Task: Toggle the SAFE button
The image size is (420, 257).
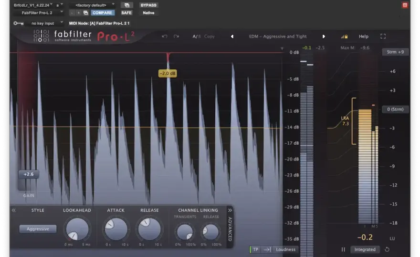Action: (126, 13)
